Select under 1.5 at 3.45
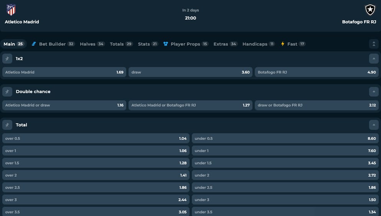The width and height of the screenshot is (381, 216). [285, 163]
